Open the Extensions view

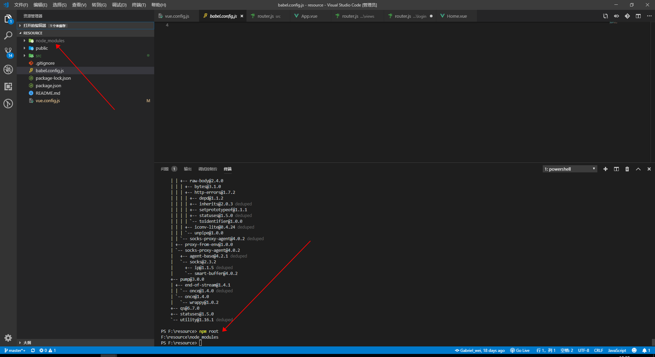click(x=8, y=87)
